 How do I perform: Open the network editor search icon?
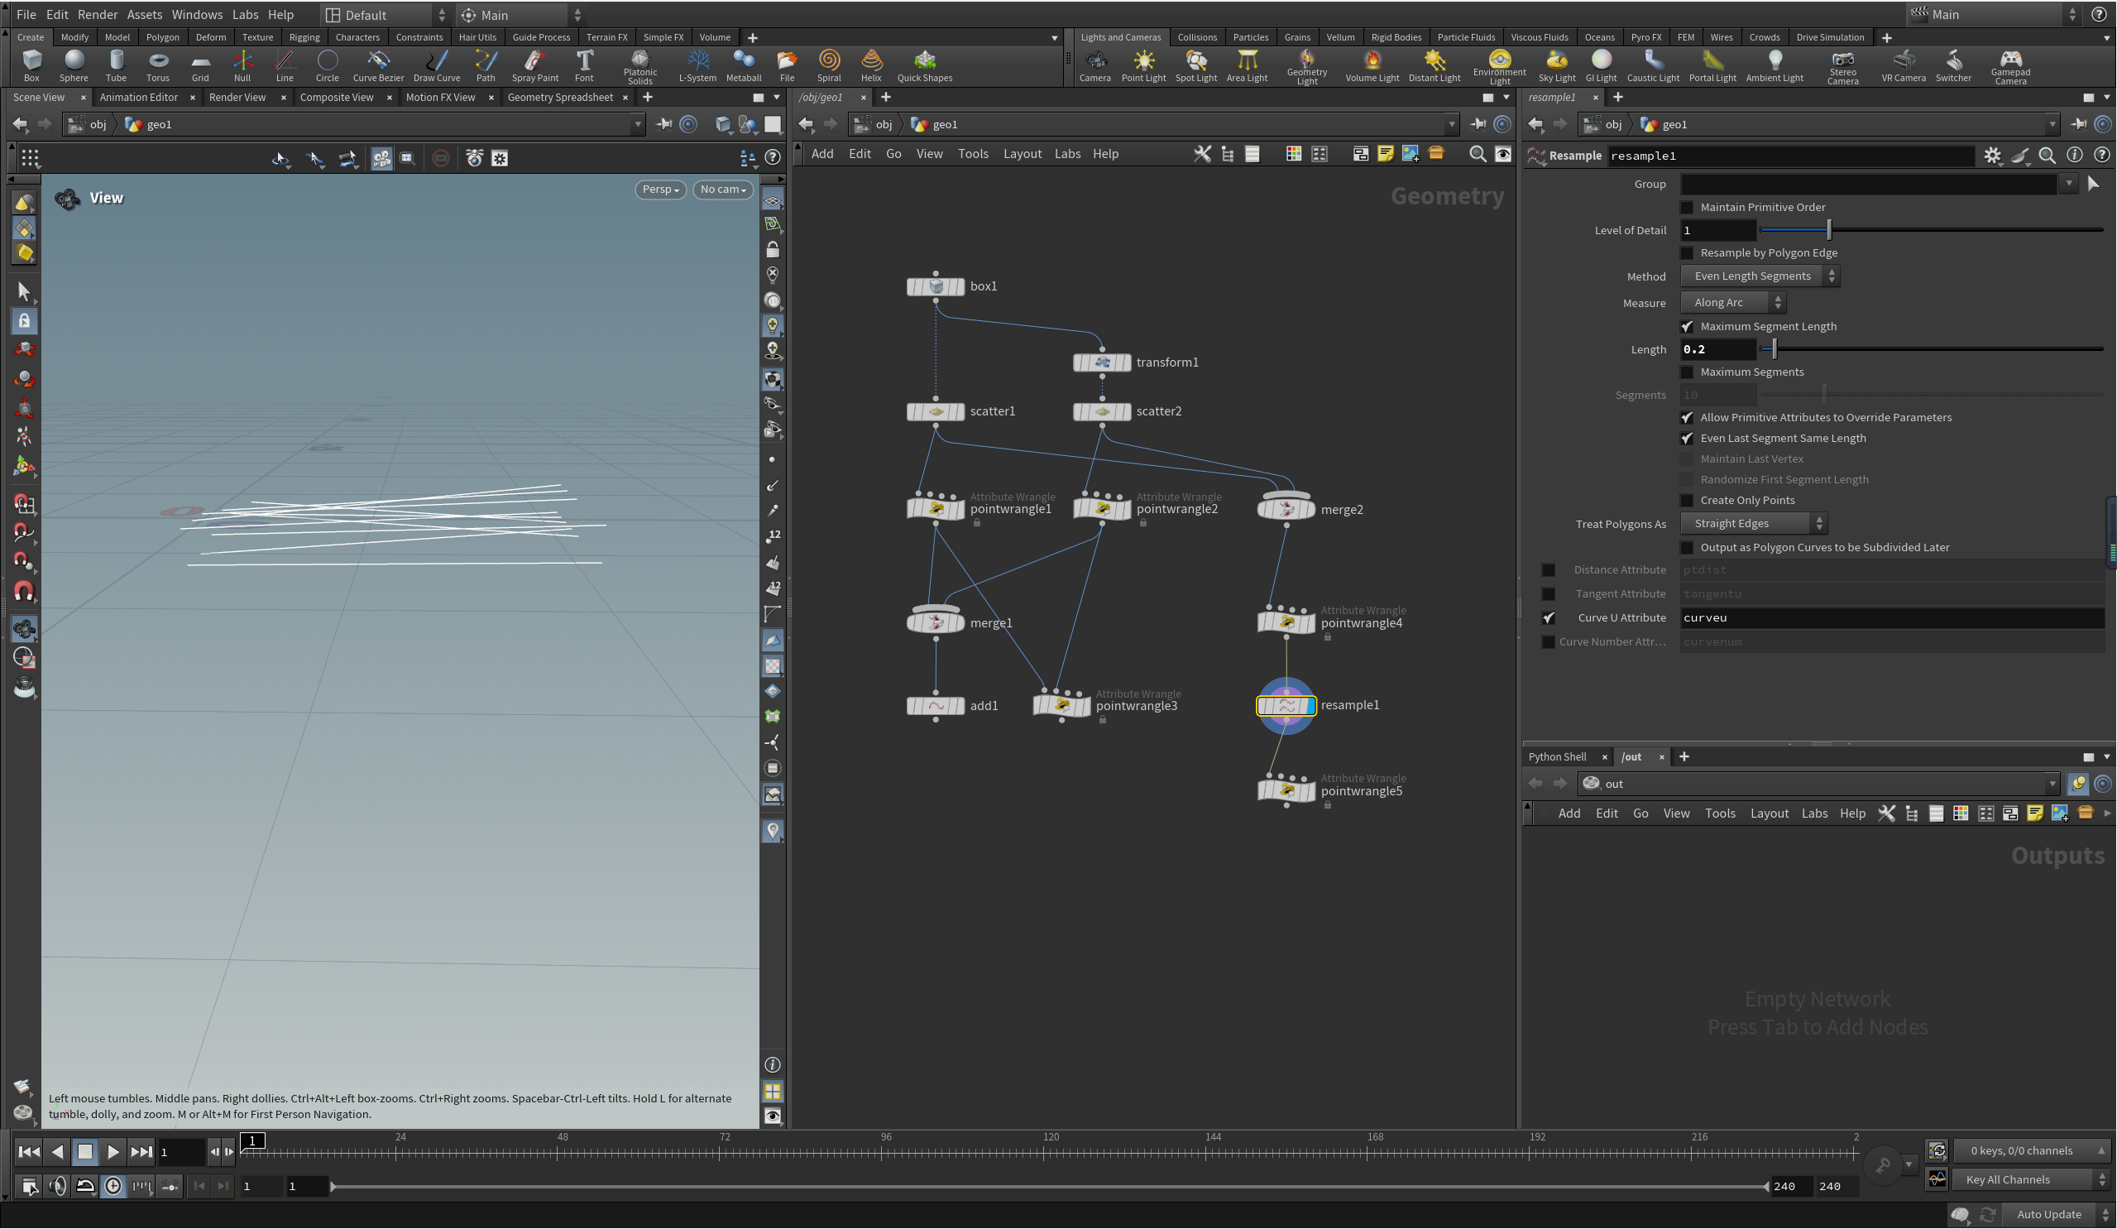[1476, 154]
